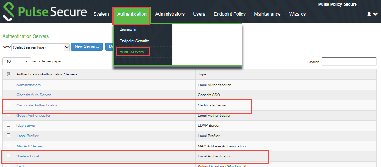This screenshot has height=167, width=381.
Task: Click the Pulse Secure logo
Action: pos(45,11)
